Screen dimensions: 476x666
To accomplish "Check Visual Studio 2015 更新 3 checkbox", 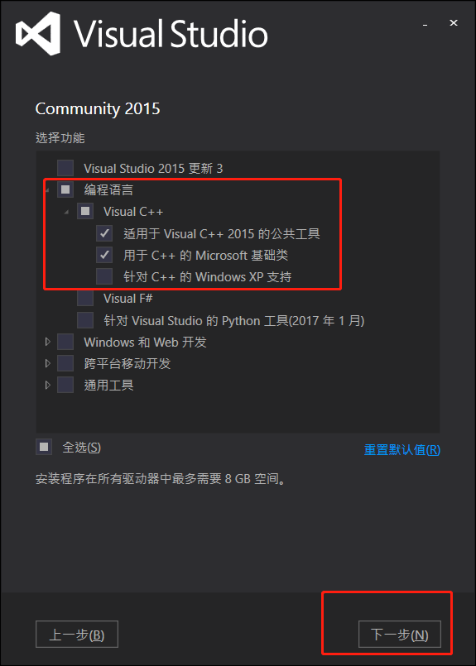I will (x=65, y=168).
